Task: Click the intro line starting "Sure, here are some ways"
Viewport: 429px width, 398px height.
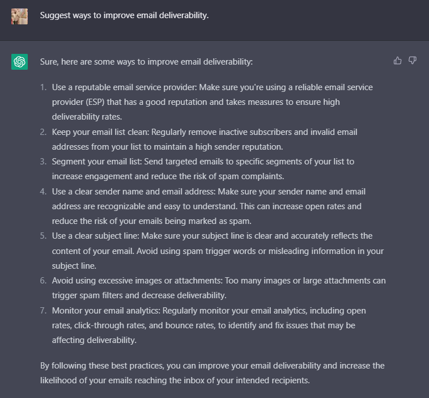Action: [x=146, y=61]
